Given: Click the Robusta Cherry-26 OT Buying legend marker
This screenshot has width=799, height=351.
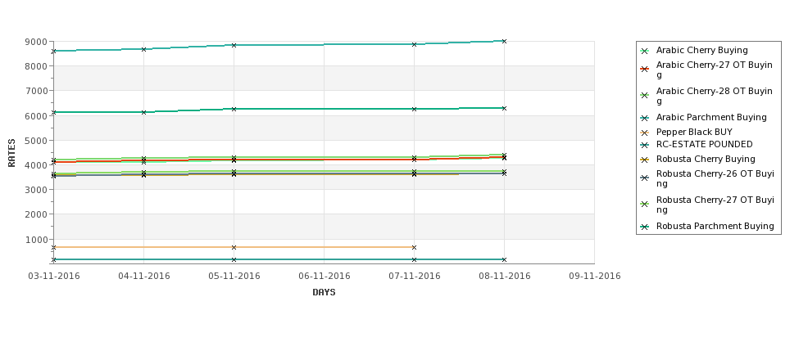Looking at the screenshot, I should coord(645,178).
